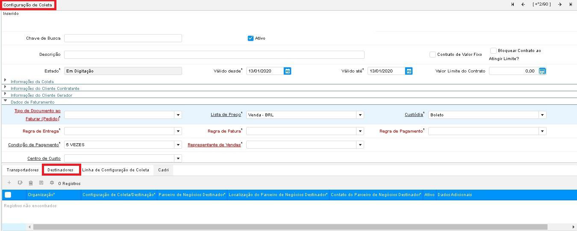Viewport: 577px width, 231px height.
Task: Switch to the Transportadores tab
Action: (x=23, y=170)
